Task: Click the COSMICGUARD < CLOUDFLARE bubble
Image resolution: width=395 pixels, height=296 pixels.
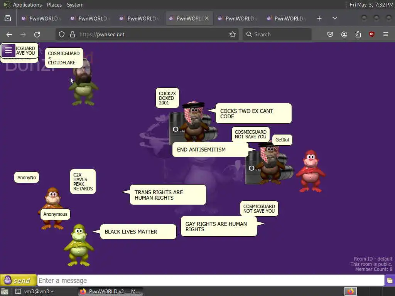Action: (x=64, y=58)
